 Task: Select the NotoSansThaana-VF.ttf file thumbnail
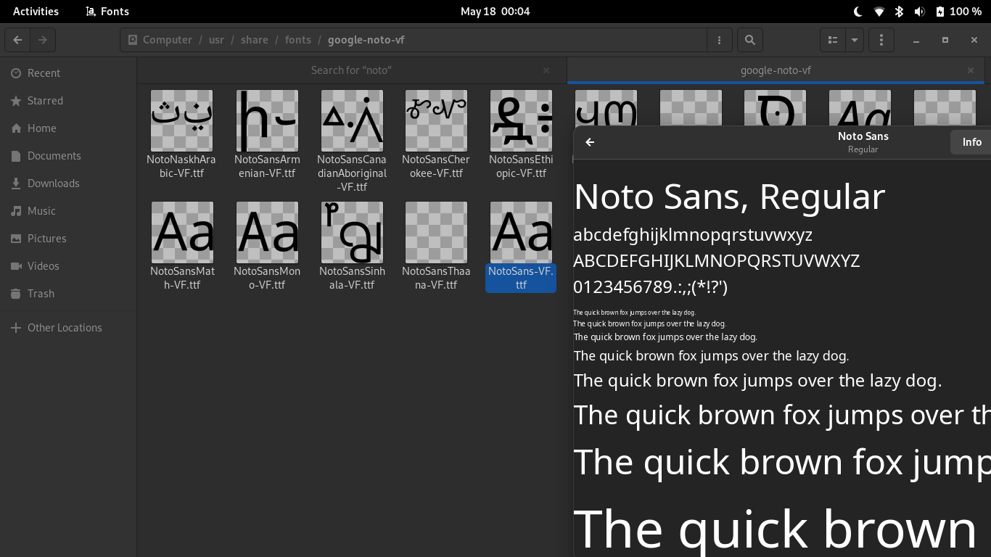(437, 232)
